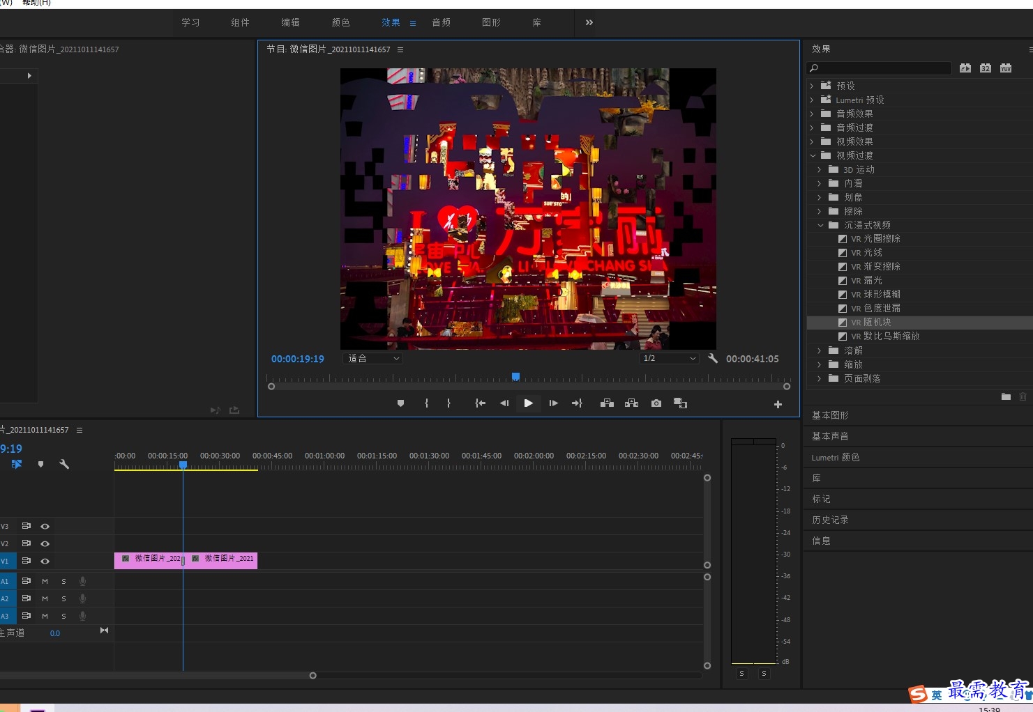Expand the 音频效果 folder
Screen dimensions: 1033x712
812,114
